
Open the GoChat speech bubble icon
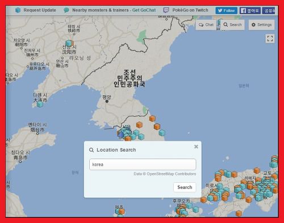66,10
